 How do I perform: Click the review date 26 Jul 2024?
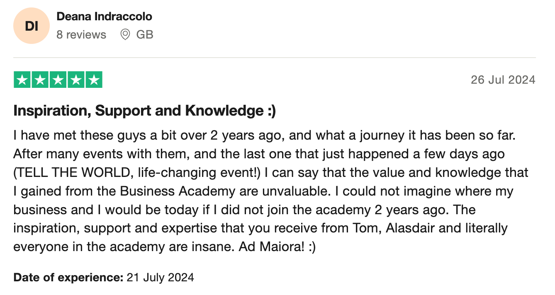pos(503,80)
